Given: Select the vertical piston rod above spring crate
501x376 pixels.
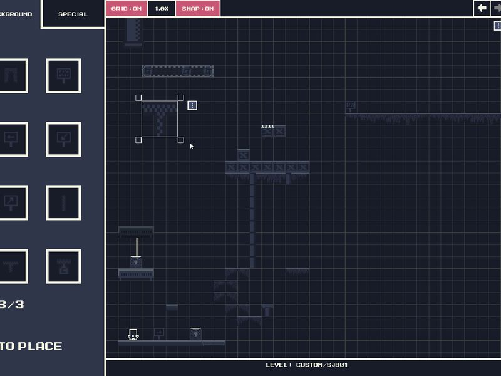Looking at the screenshot, I should pyautogui.click(x=137, y=246).
